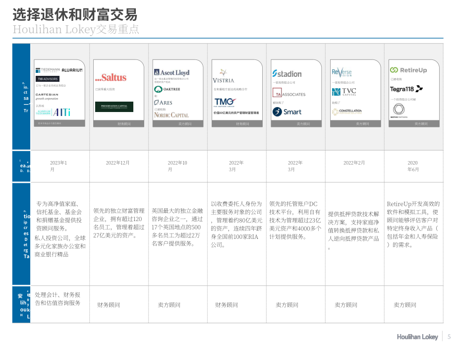
Task: Select the date 2022年12月
Action: (x=117, y=163)
